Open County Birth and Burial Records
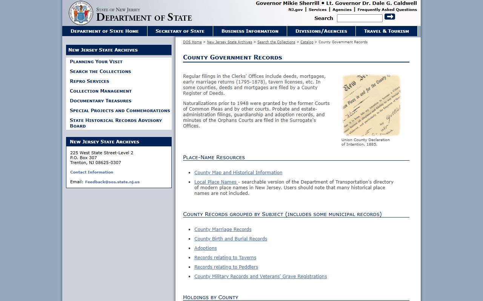Viewport: 483px width, 301px height. [231, 239]
